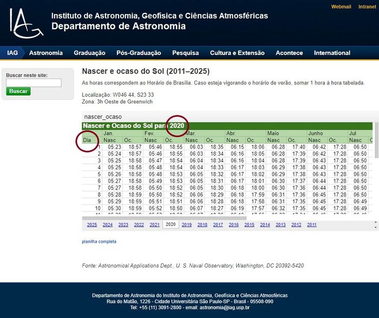The image size is (379, 318).
Task: Focus the site search input field
Action: click(x=34, y=83)
